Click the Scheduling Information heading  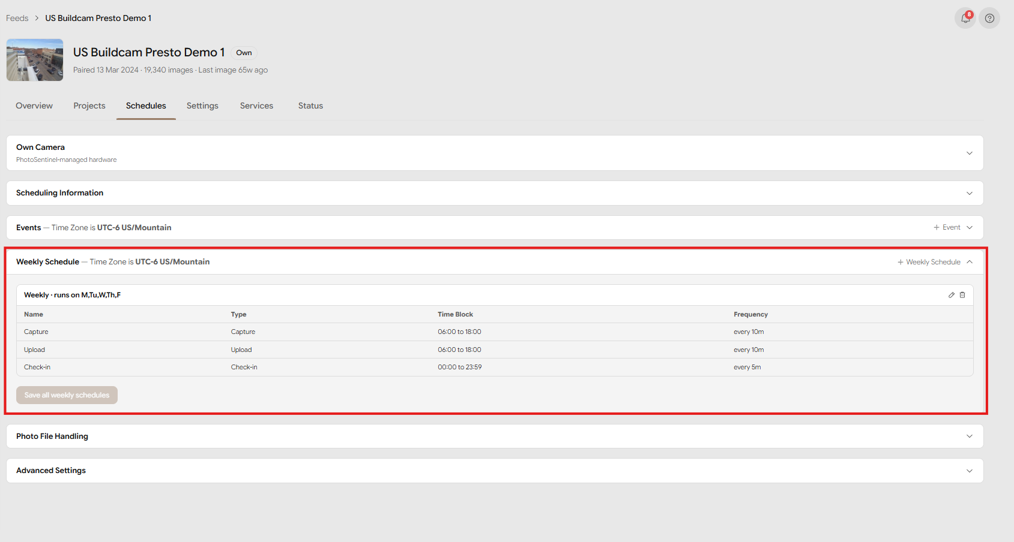coord(59,193)
